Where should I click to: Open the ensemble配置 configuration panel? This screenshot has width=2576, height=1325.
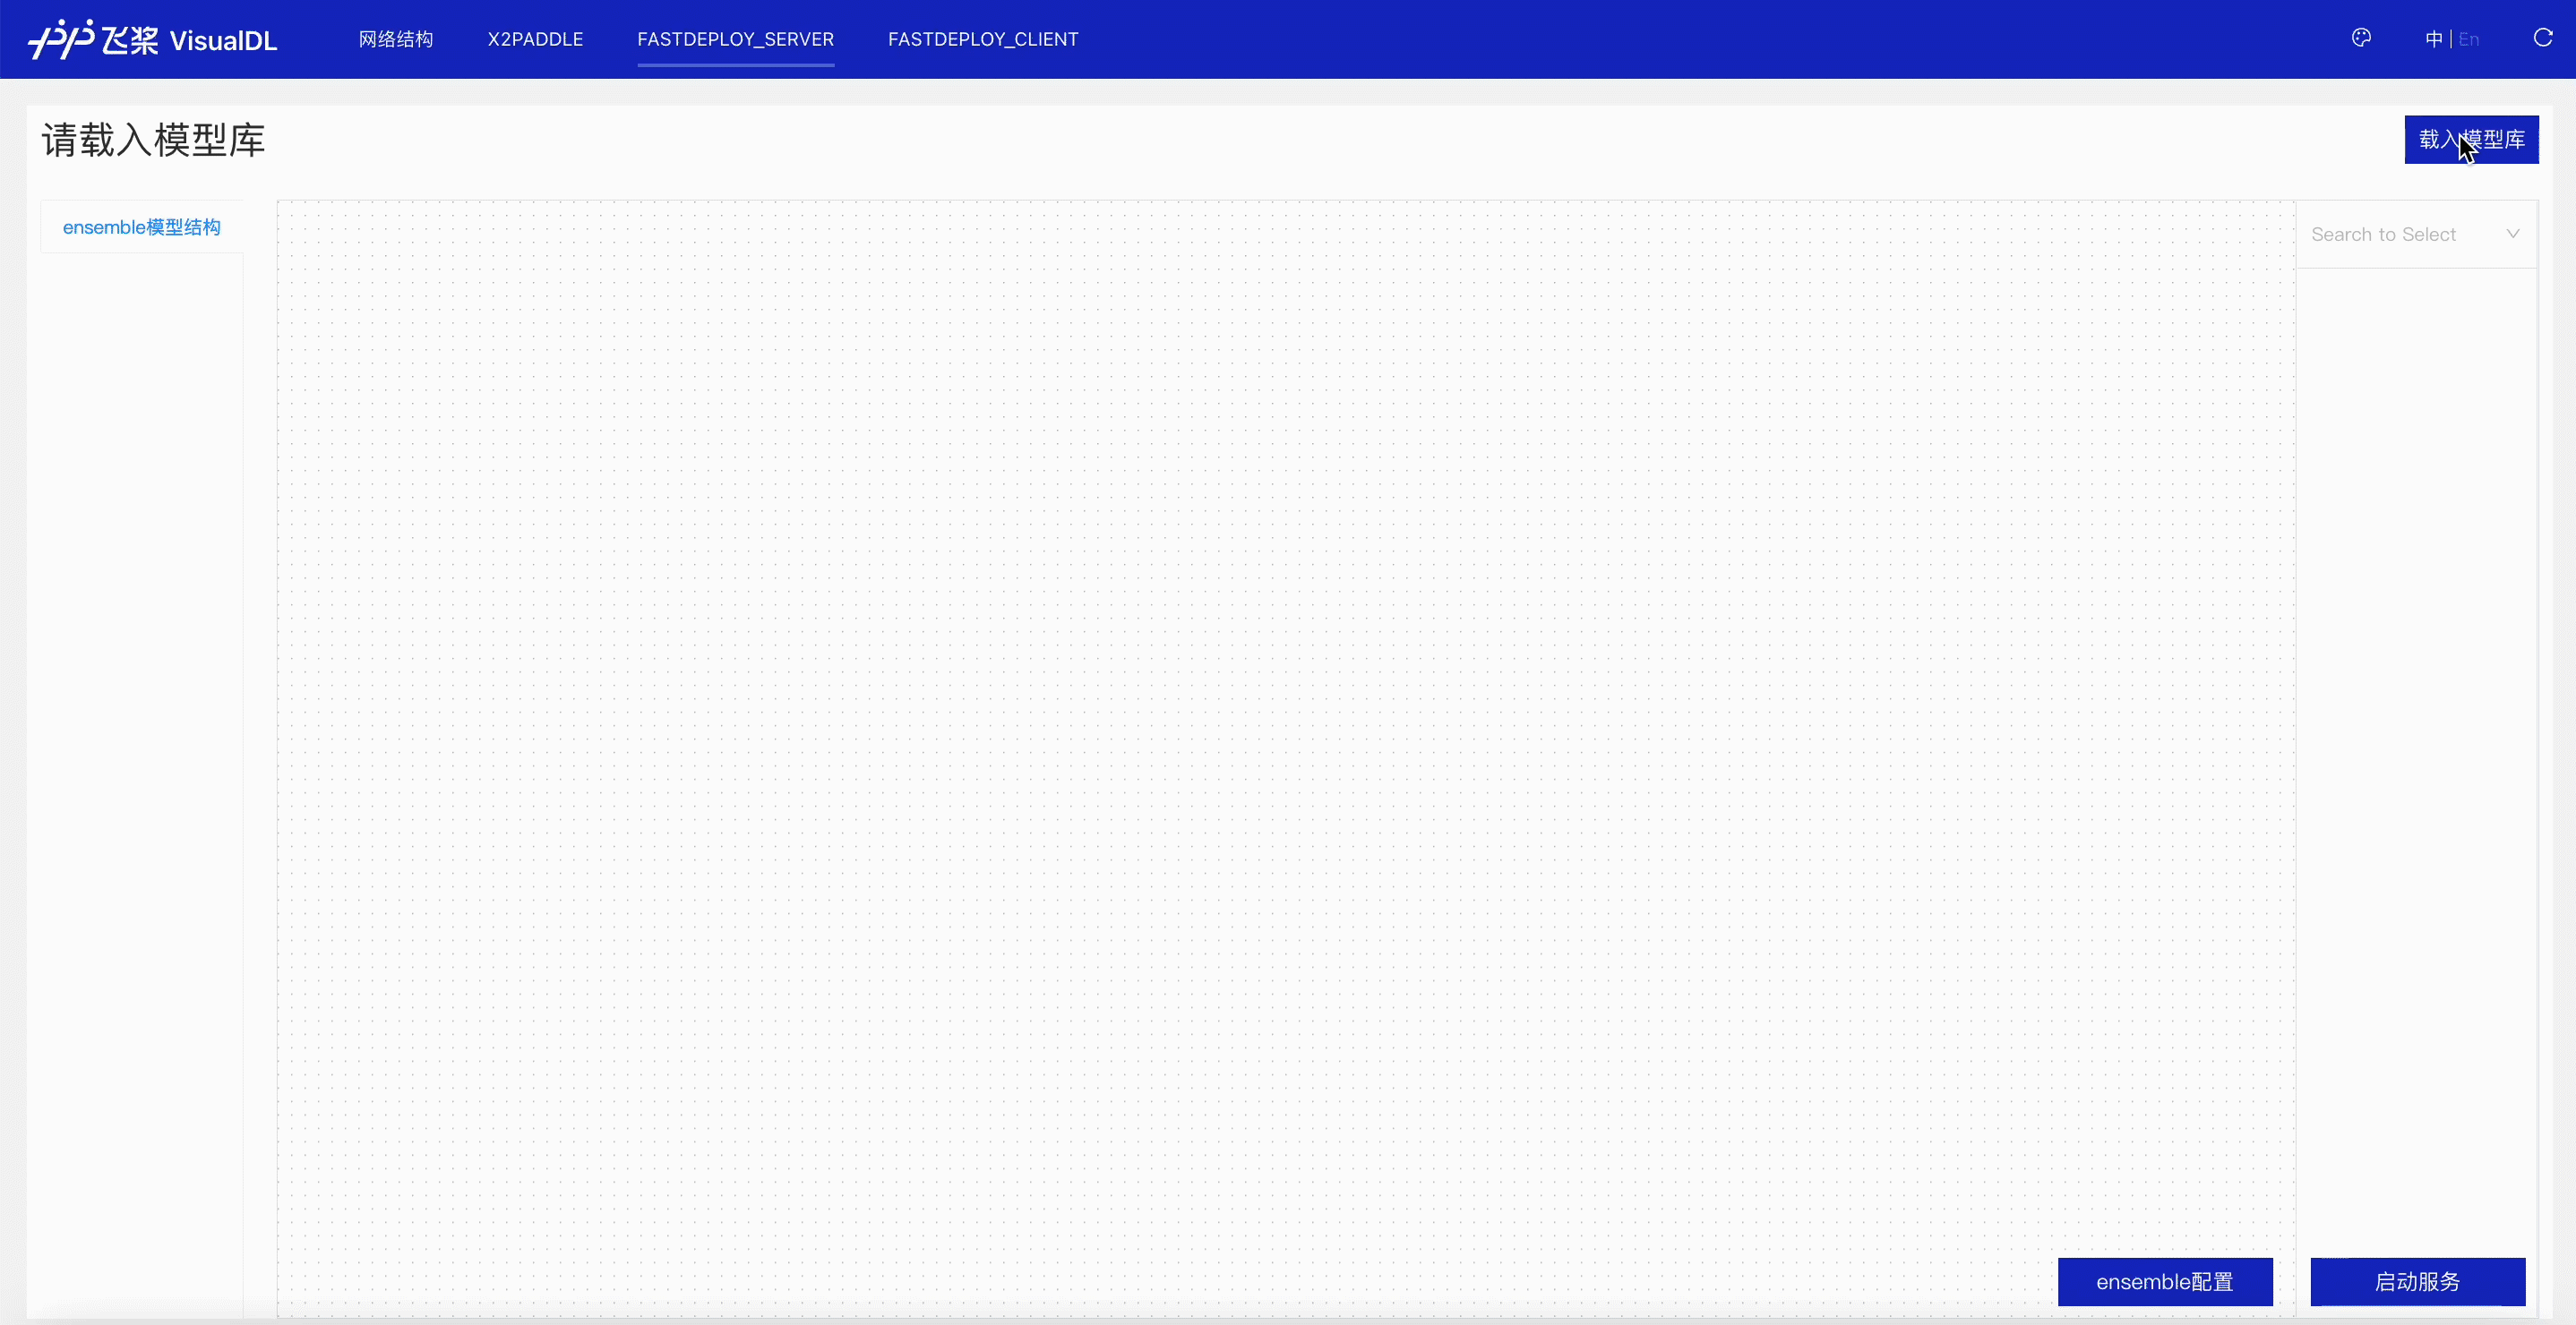pos(2165,1281)
